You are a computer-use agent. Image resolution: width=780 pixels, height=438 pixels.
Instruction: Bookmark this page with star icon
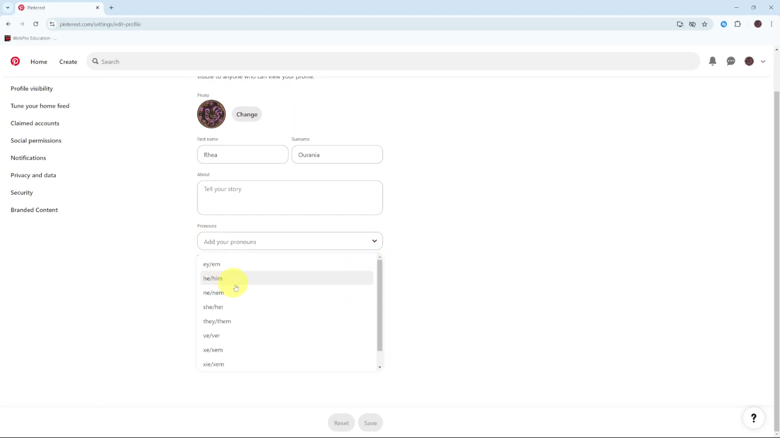click(x=704, y=24)
